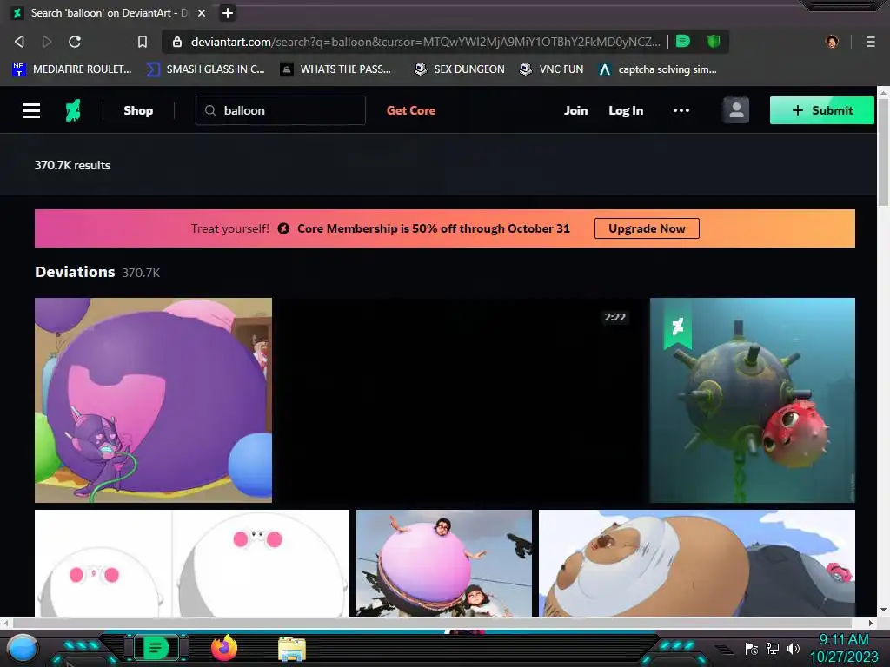Click the balloon search field
Image resolution: width=890 pixels, height=667 pixels.
point(281,110)
